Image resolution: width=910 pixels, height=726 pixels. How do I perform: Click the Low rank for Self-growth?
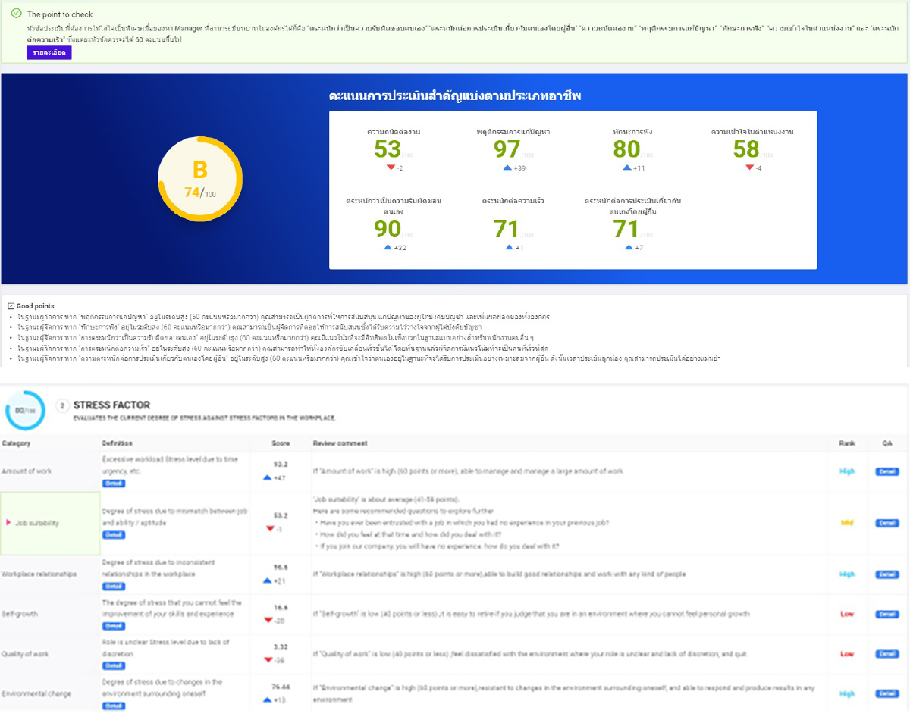(x=847, y=614)
